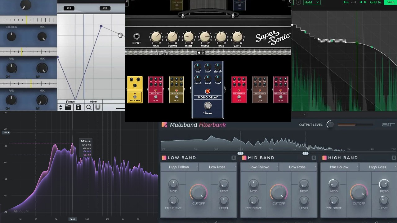397x223 pixels.
Task: Click the Low Band MOD knob
Action: (x=173, y=184)
